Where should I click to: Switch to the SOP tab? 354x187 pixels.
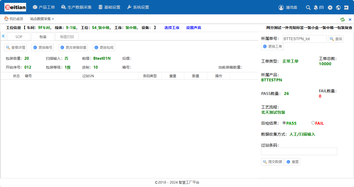tap(19, 37)
